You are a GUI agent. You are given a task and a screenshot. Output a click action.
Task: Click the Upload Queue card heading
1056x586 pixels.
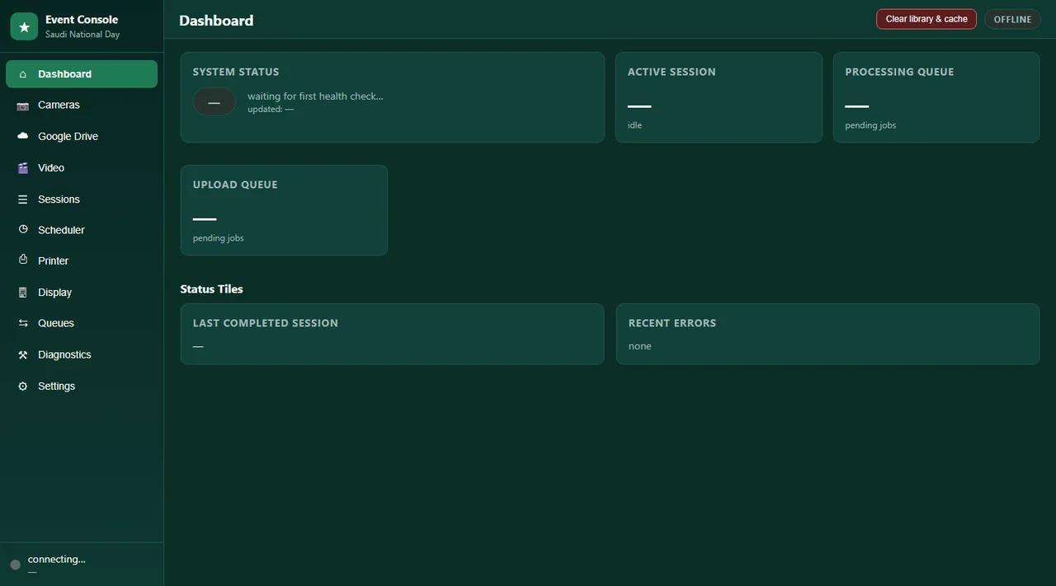click(x=235, y=185)
